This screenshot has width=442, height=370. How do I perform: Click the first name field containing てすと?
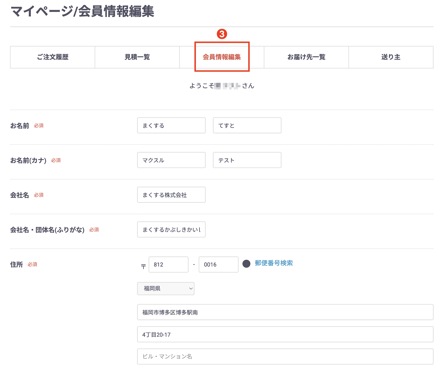pyautogui.click(x=247, y=125)
